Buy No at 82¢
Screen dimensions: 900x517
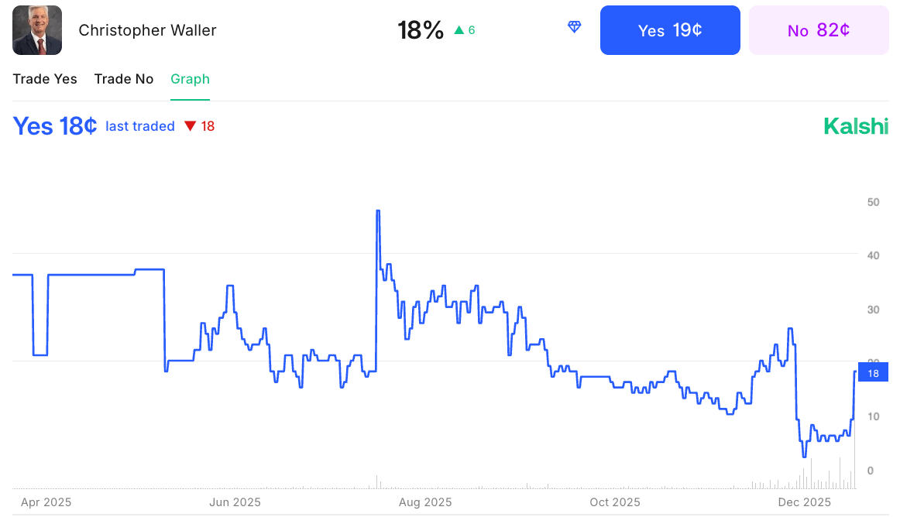(819, 30)
